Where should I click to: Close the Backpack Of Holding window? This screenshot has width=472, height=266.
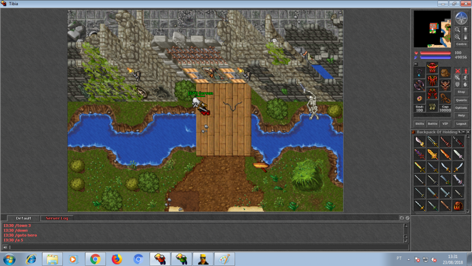[468, 132]
